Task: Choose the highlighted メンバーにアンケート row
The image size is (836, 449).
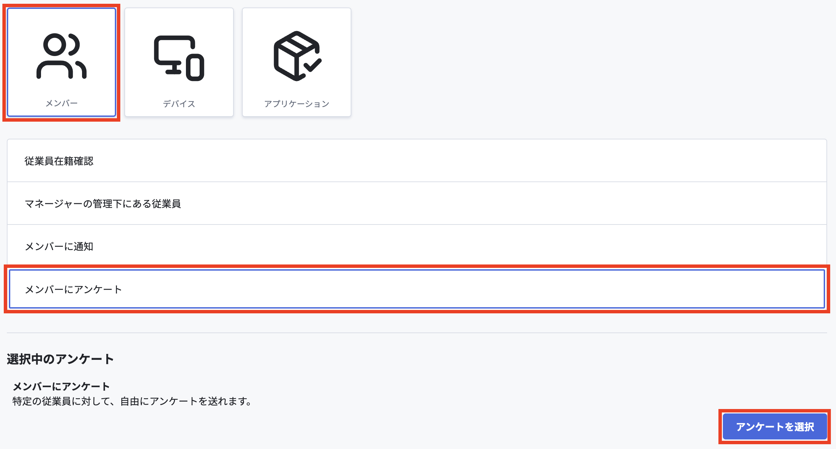Action: [x=417, y=289]
